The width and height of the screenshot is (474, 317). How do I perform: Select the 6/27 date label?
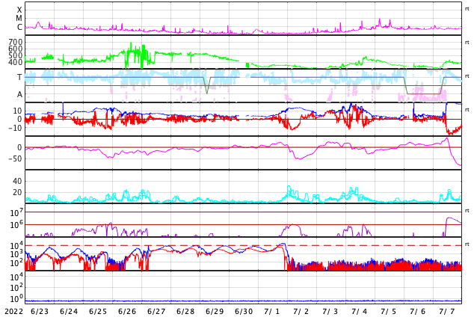pos(156,312)
